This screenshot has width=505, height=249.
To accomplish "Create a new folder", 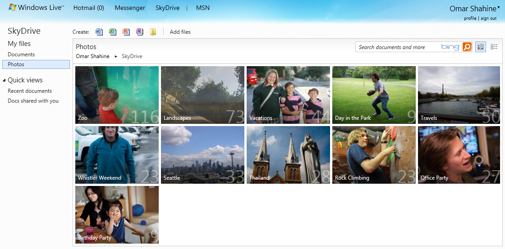I will 153,32.
